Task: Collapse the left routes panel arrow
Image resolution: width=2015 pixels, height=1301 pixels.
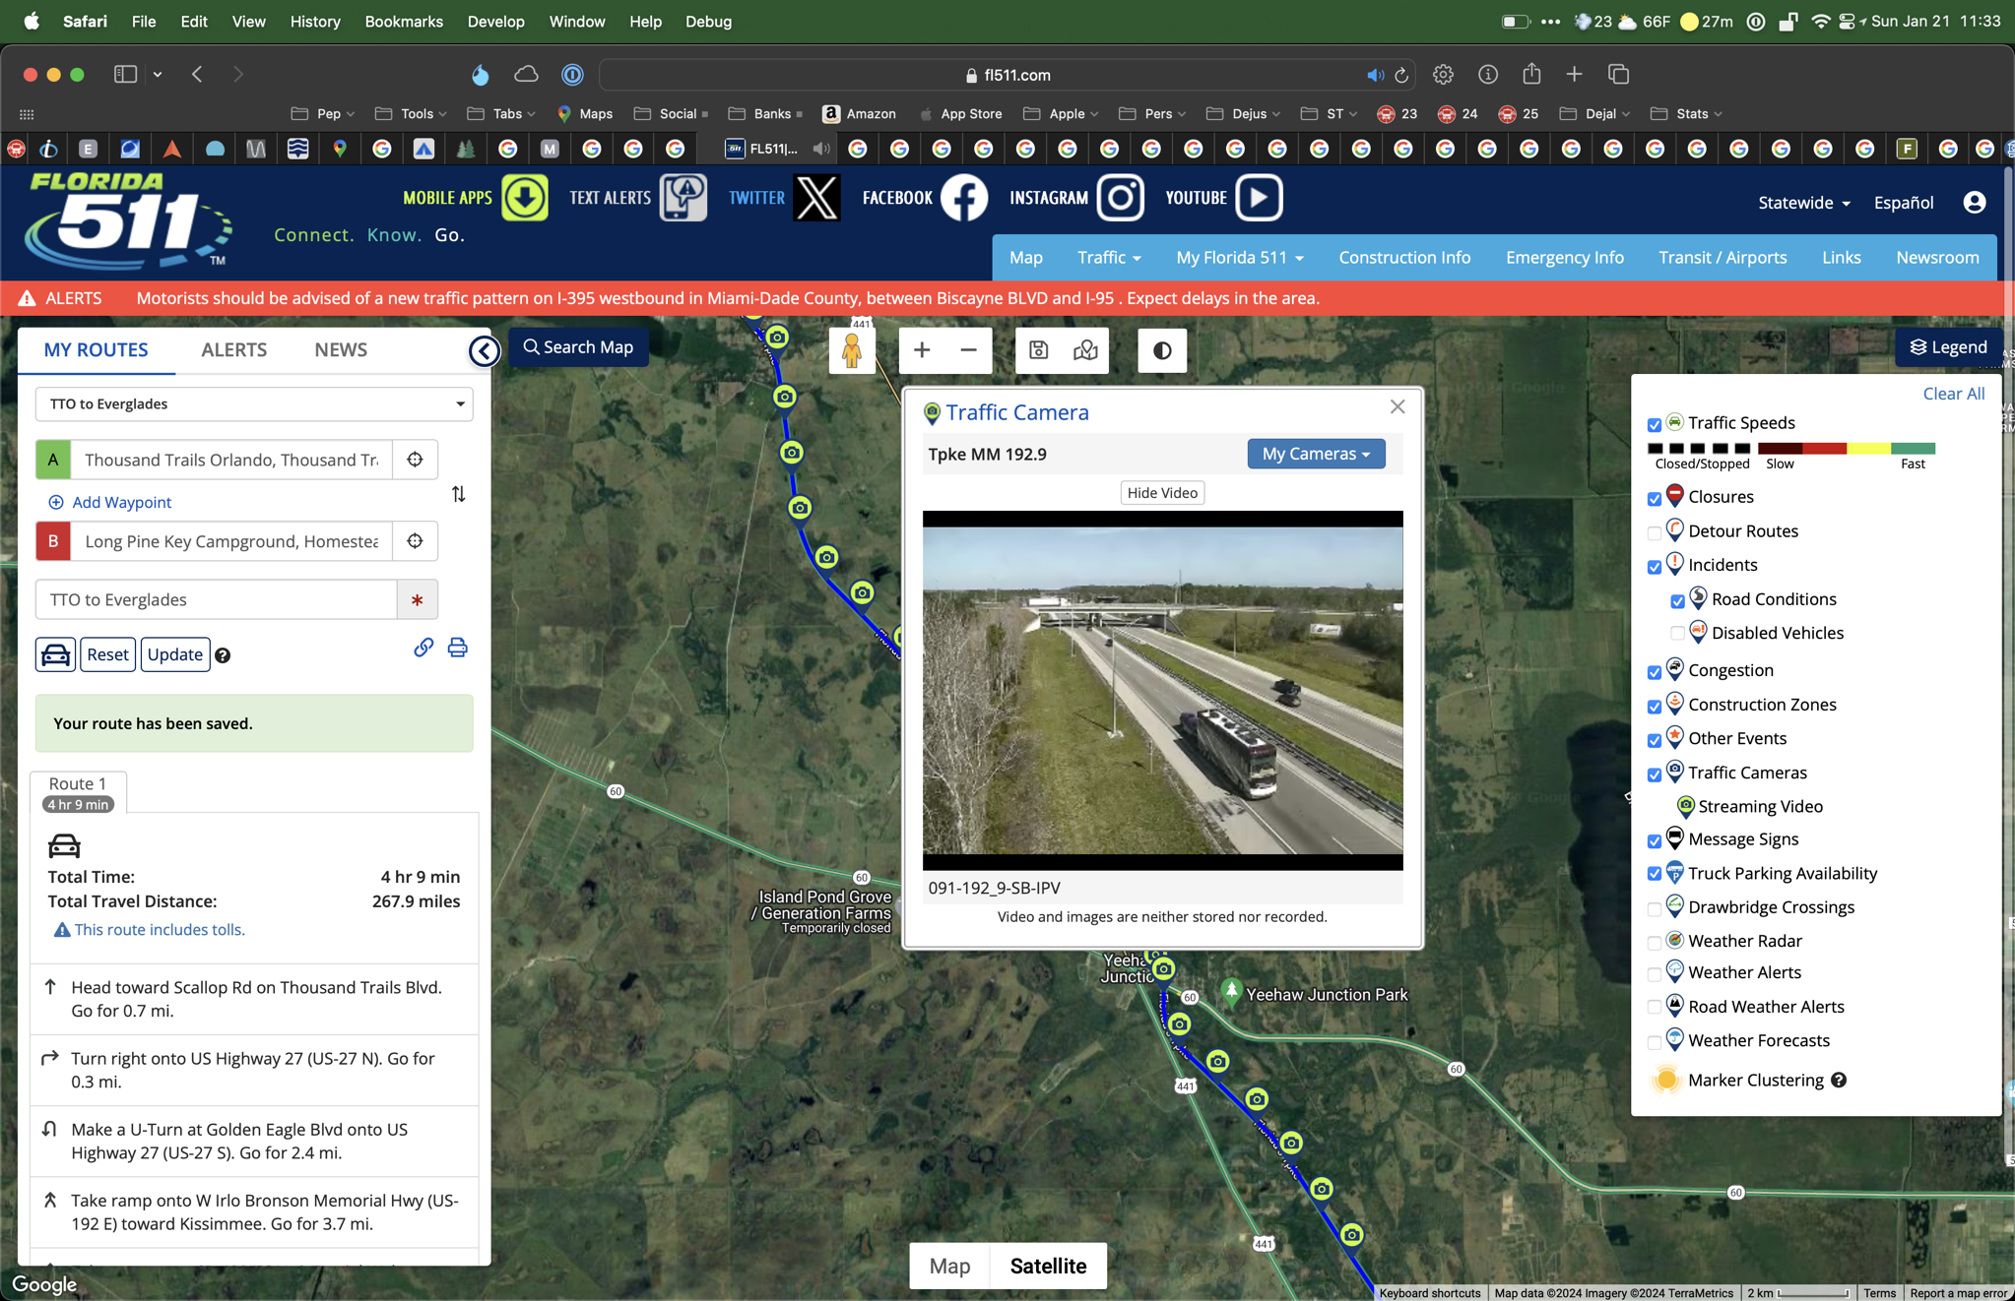Action: [484, 350]
